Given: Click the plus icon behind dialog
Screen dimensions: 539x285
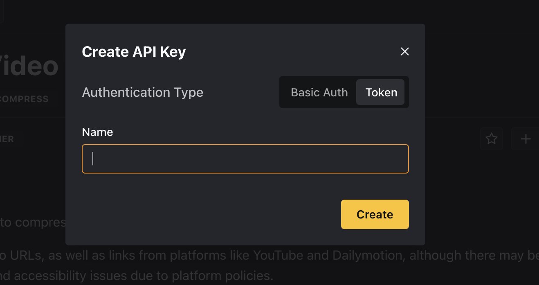Looking at the screenshot, I should click(526, 139).
